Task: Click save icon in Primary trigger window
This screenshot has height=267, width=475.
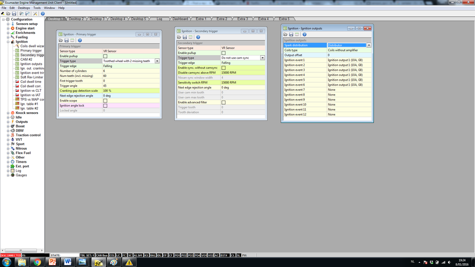Action: 67,41
